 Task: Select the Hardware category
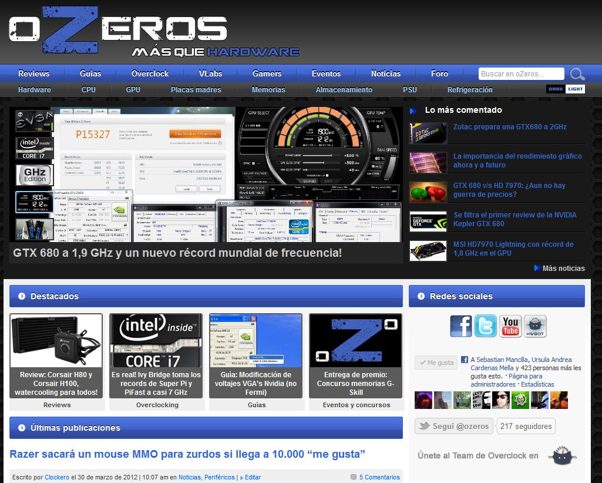35,89
